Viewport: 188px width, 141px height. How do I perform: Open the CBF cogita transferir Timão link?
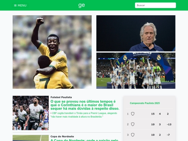(x=84, y=115)
